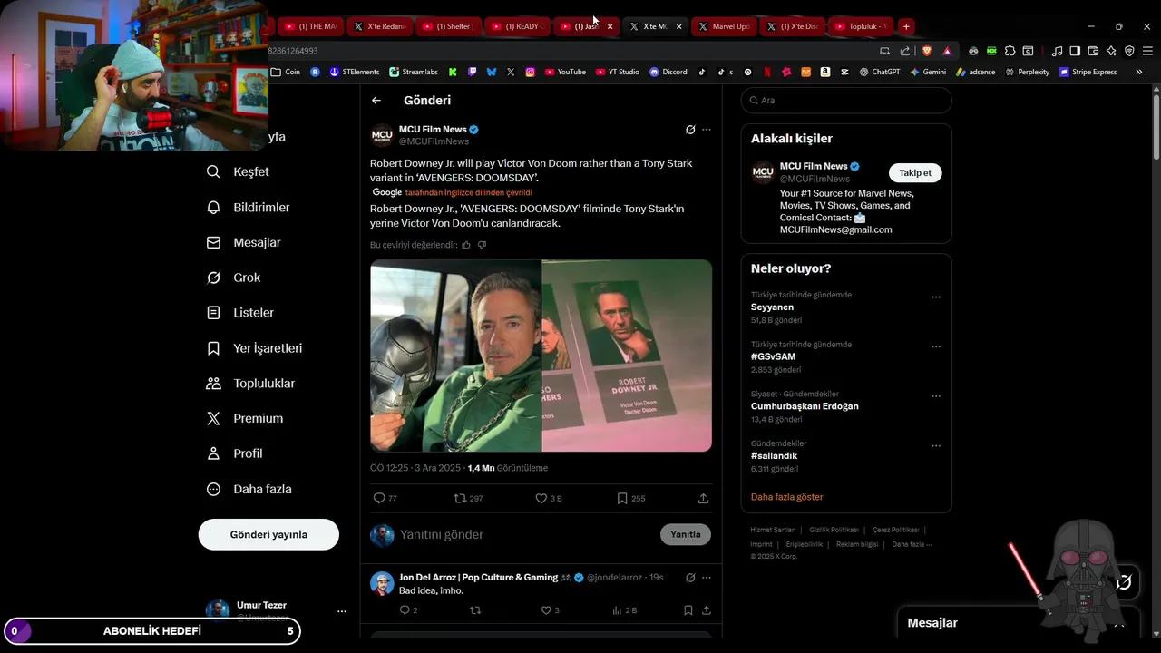Open Umur Tezer account menu dots
This screenshot has height=653, width=1161.
(x=341, y=611)
